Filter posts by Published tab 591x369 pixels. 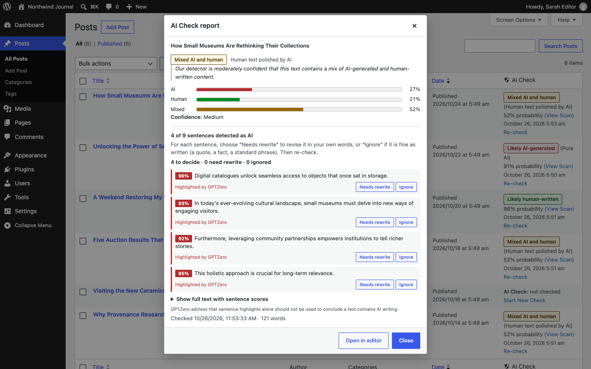click(110, 43)
